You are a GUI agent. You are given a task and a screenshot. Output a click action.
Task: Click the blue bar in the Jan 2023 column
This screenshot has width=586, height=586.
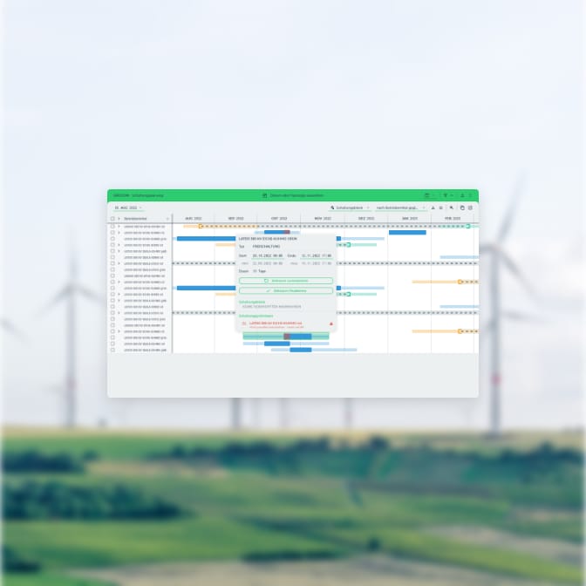coord(407,232)
